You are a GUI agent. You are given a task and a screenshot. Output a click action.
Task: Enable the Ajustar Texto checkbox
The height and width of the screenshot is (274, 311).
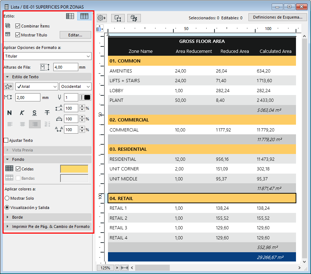tap(6, 140)
